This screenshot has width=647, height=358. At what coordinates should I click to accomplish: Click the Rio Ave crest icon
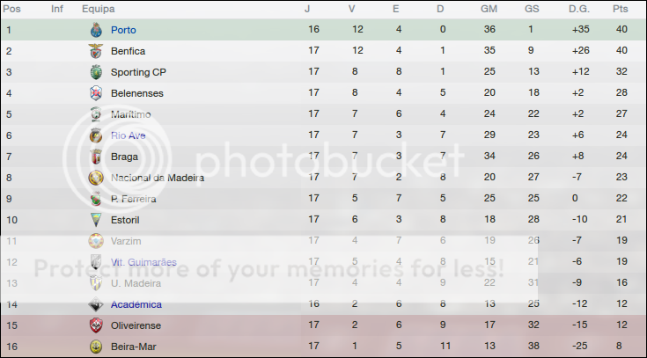point(97,135)
